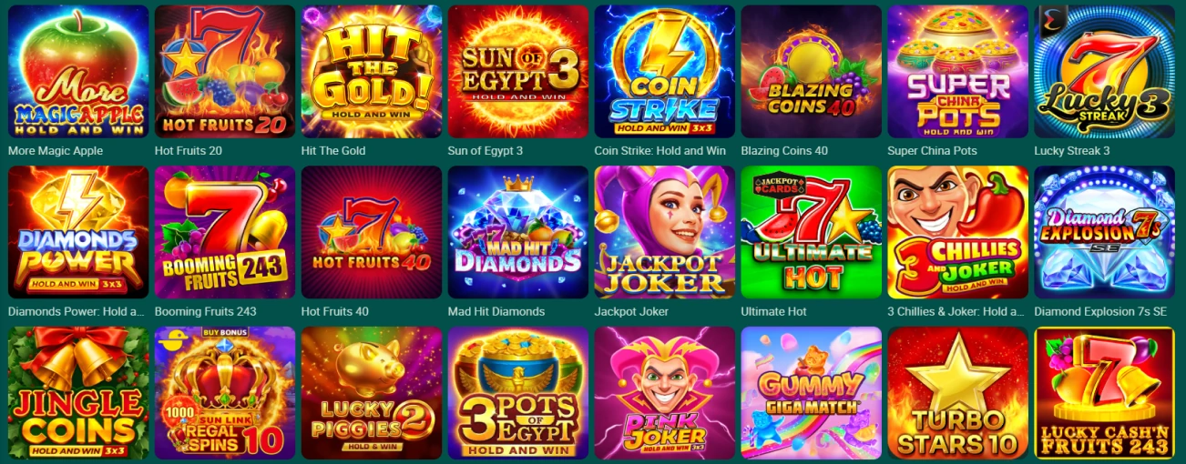1186x464 pixels.
Task: Open Diamonds Power Hold and Win thumbnail
Action: coord(78,232)
